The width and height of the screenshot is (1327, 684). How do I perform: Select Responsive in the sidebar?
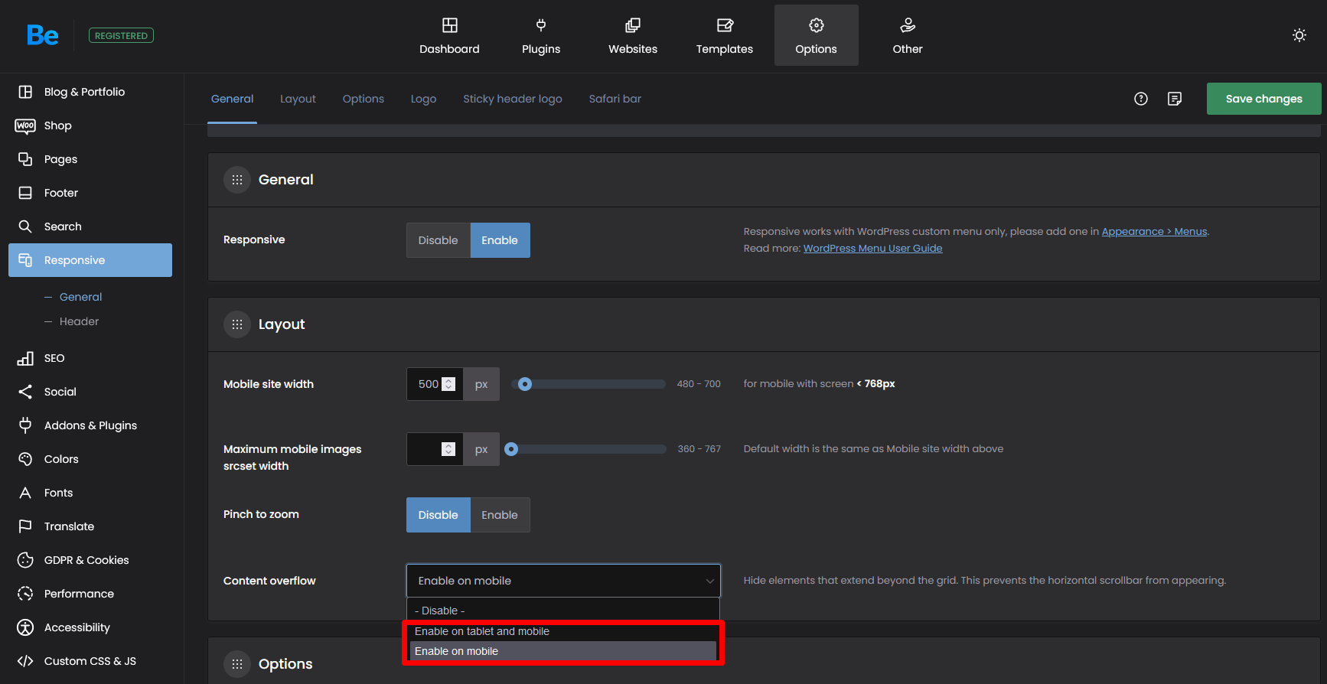coord(90,260)
